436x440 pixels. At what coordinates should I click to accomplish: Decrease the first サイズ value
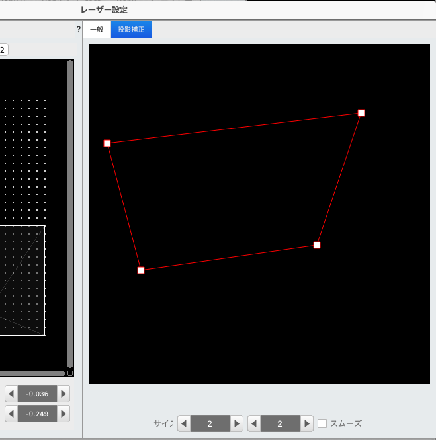(185, 423)
